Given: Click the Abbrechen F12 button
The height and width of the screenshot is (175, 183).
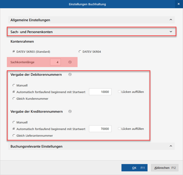Looking at the screenshot, I should coord(165,168).
